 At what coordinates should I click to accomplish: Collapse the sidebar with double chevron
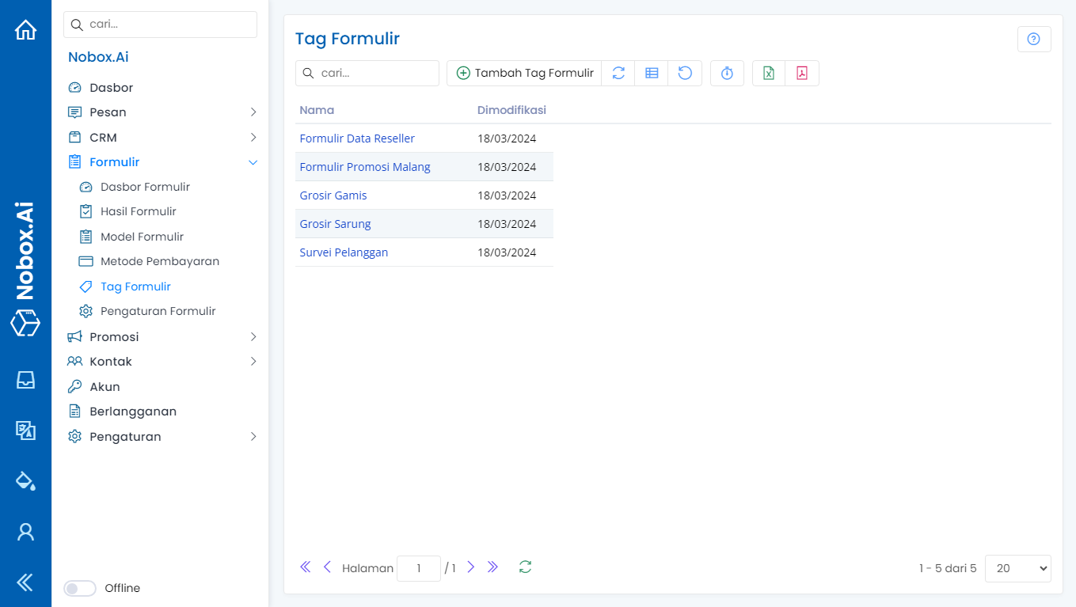tap(25, 582)
